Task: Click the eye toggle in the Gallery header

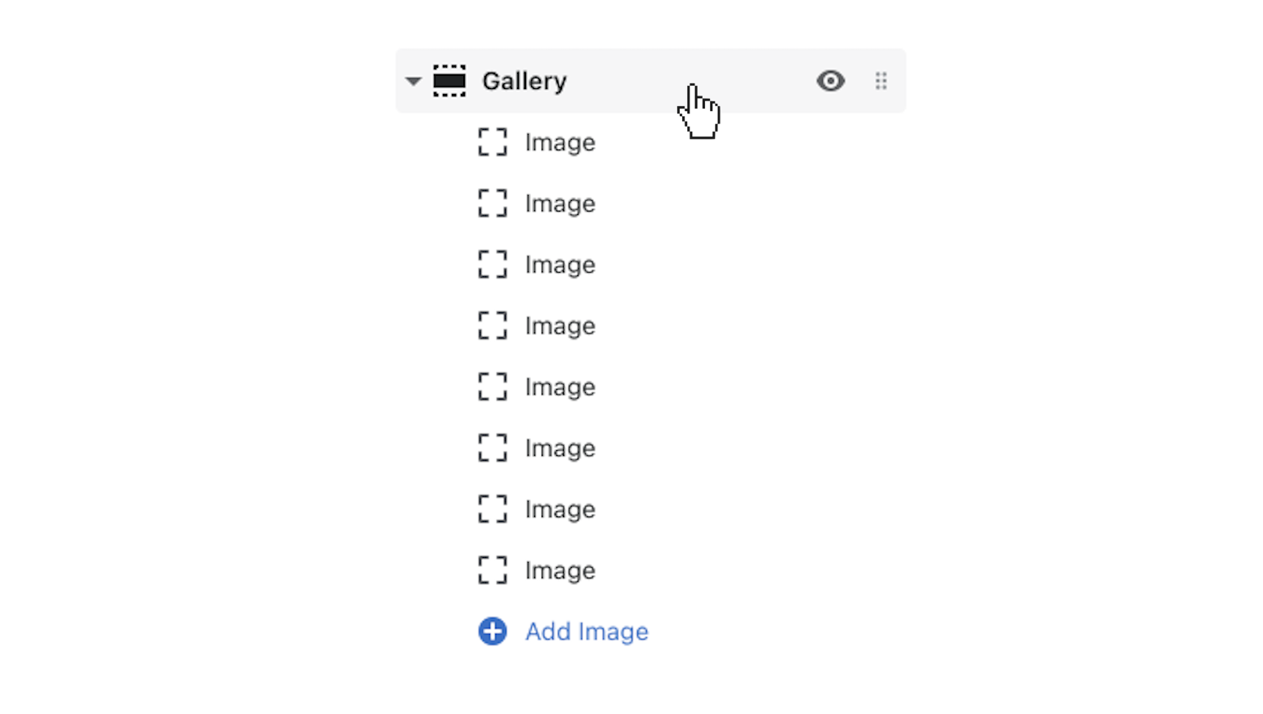Action: pos(830,81)
